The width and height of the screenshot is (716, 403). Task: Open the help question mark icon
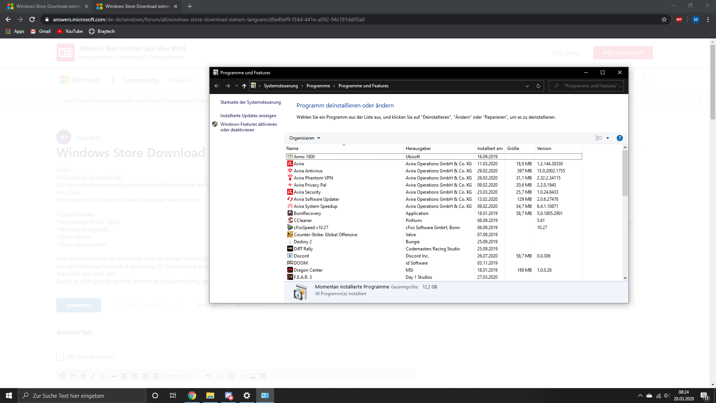pos(619,138)
